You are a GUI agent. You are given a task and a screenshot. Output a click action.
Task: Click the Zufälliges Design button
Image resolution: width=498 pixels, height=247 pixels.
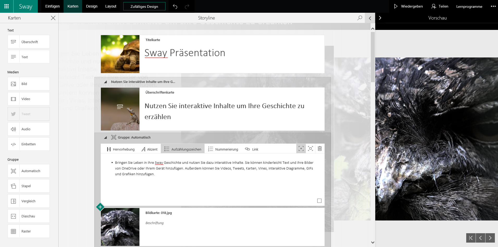(x=144, y=6)
